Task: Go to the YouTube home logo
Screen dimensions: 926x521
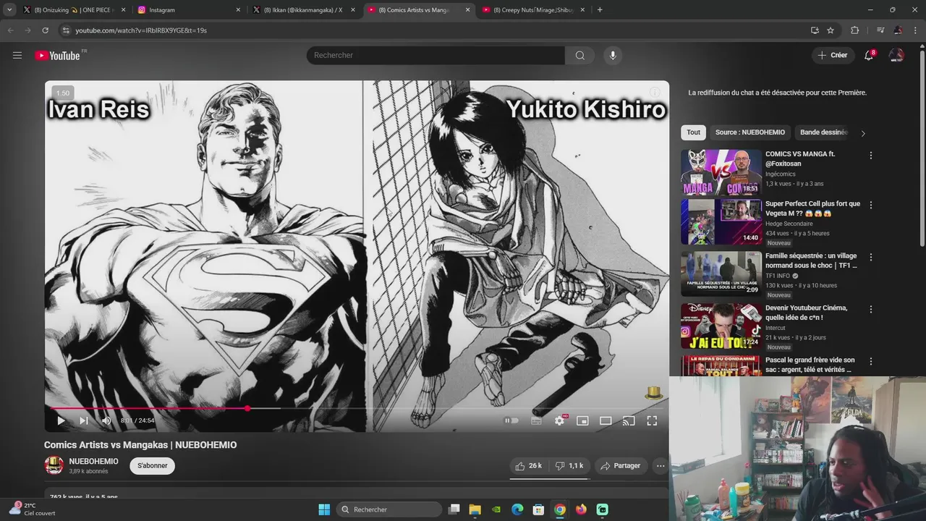Action: point(58,56)
